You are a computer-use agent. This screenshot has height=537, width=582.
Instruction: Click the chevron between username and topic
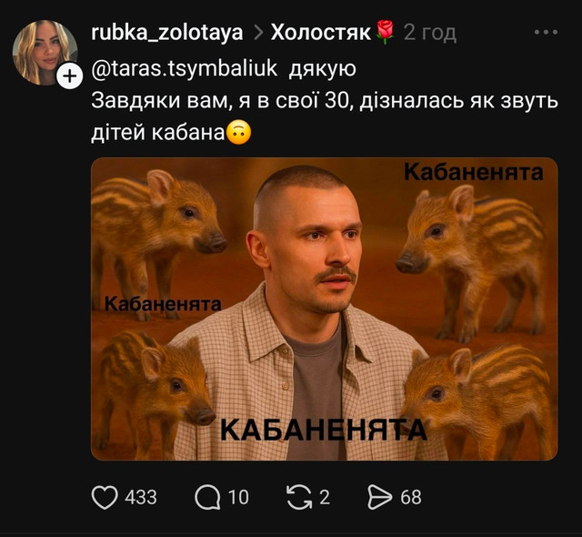(x=257, y=34)
